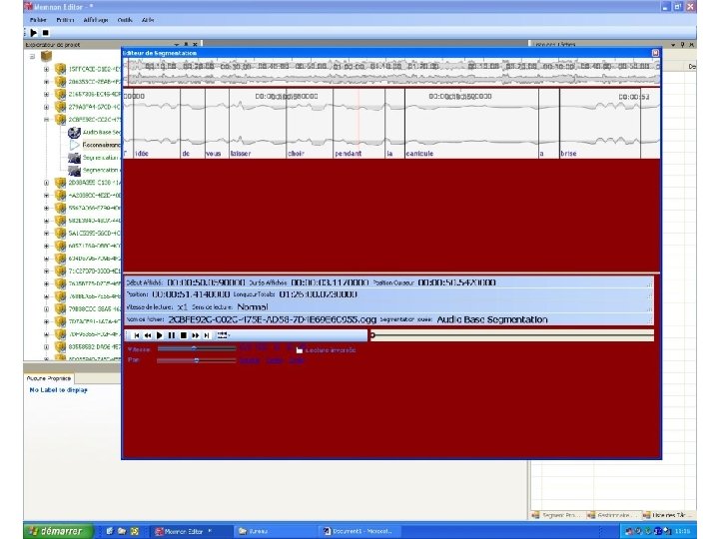Expand the 21667306 tree node

[46, 95]
